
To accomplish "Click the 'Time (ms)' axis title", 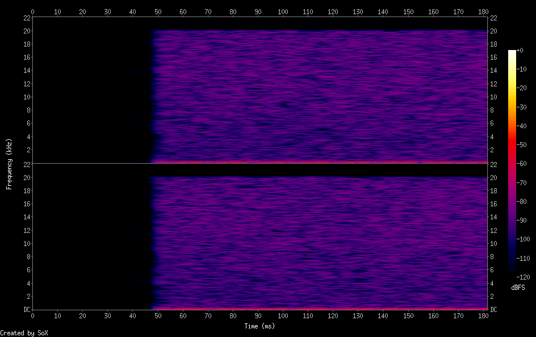I will pos(259,326).
